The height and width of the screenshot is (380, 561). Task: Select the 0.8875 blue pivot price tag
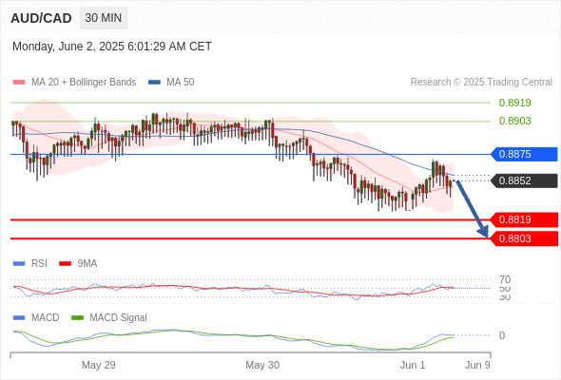pyautogui.click(x=524, y=154)
